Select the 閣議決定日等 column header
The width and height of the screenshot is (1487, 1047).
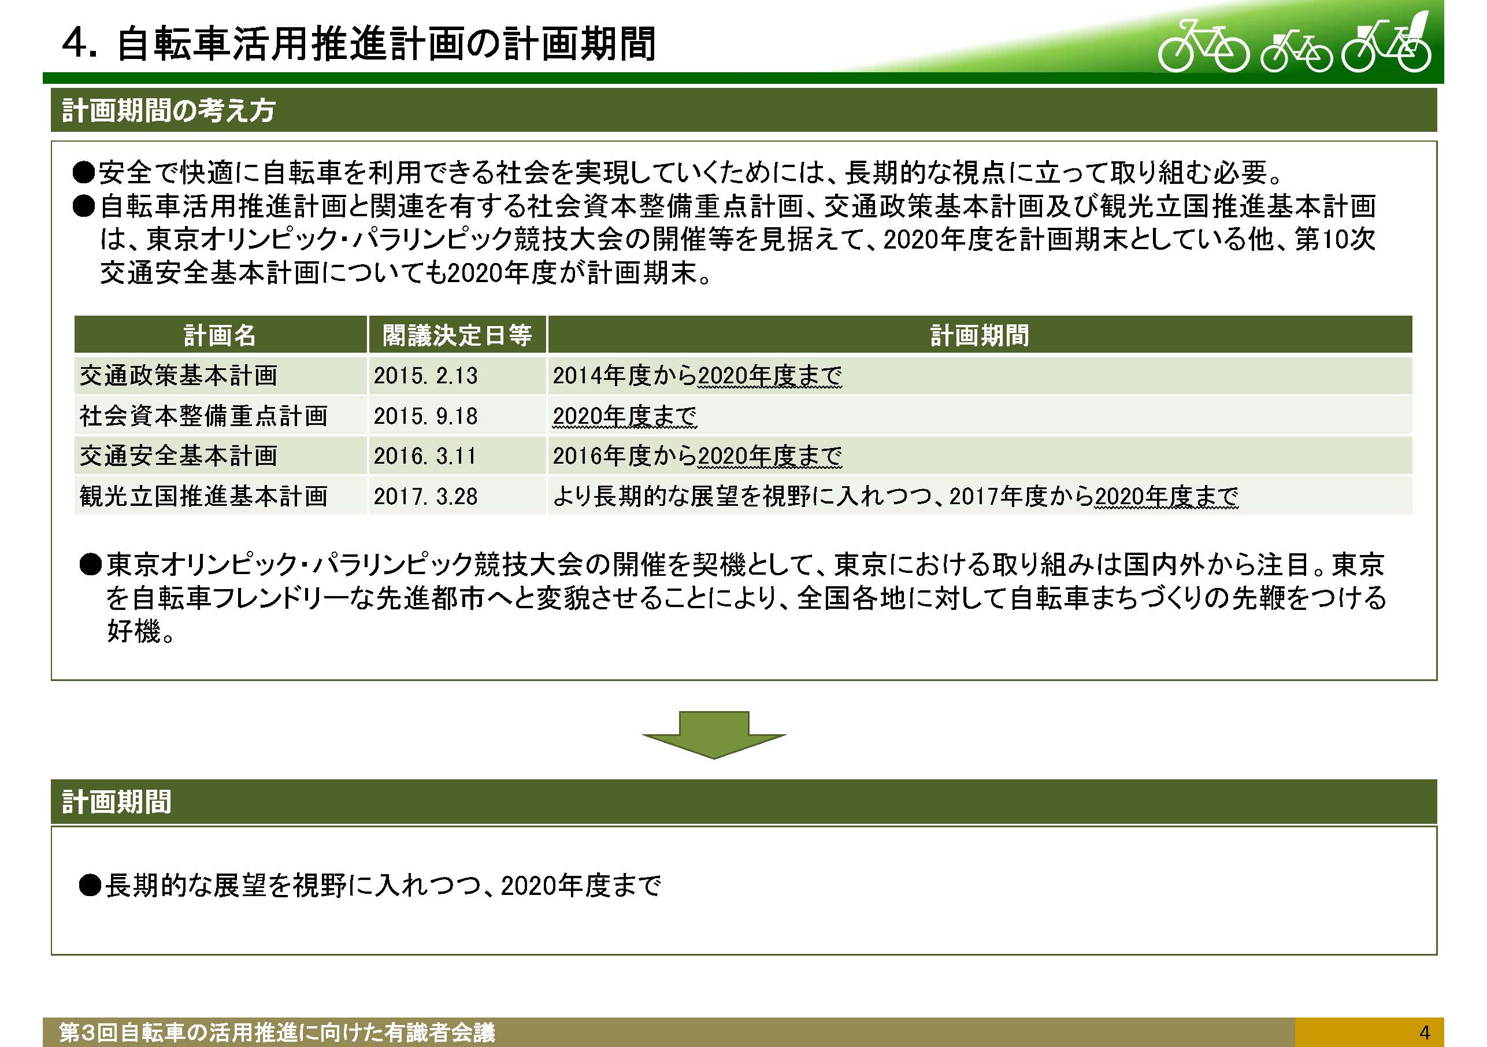(x=457, y=335)
